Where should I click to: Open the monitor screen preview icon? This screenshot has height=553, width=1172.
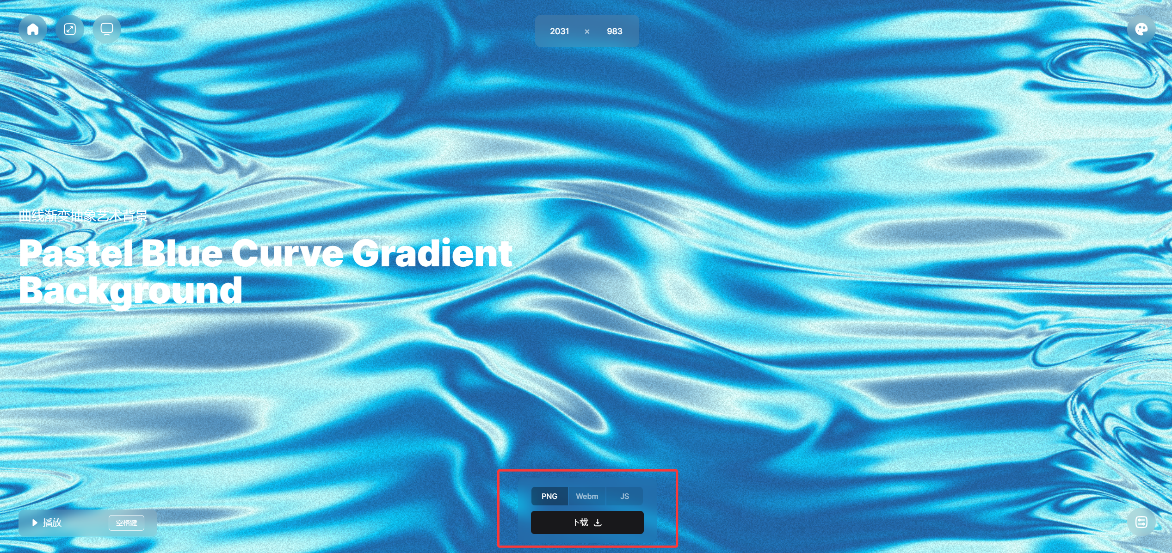(x=107, y=30)
